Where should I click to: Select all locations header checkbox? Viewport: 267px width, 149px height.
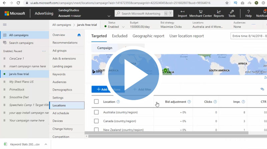(x=96, y=102)
